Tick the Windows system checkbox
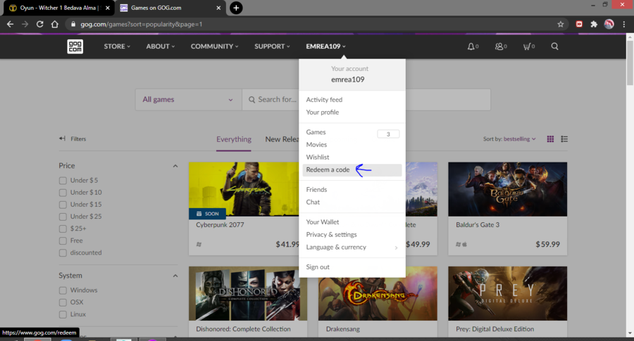Image resolution: width=634 pixels, height=341 pixels. pos(63,290)
